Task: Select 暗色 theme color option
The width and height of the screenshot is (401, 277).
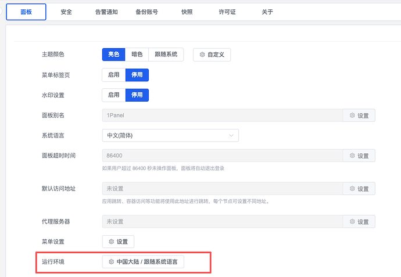Action: click(137, 55)
